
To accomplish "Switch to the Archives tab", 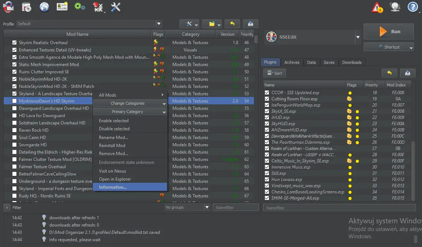I will 292,62.
